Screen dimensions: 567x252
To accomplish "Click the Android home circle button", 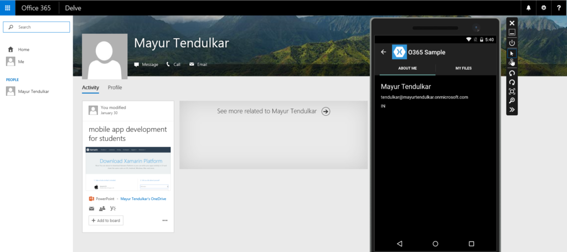I will coord(435,244).
